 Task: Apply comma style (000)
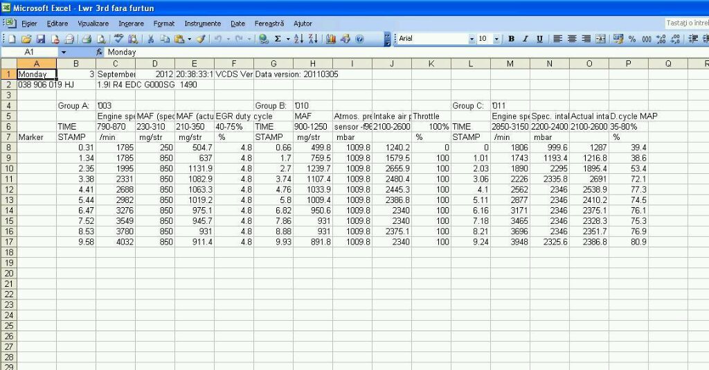tap(647, 39)
